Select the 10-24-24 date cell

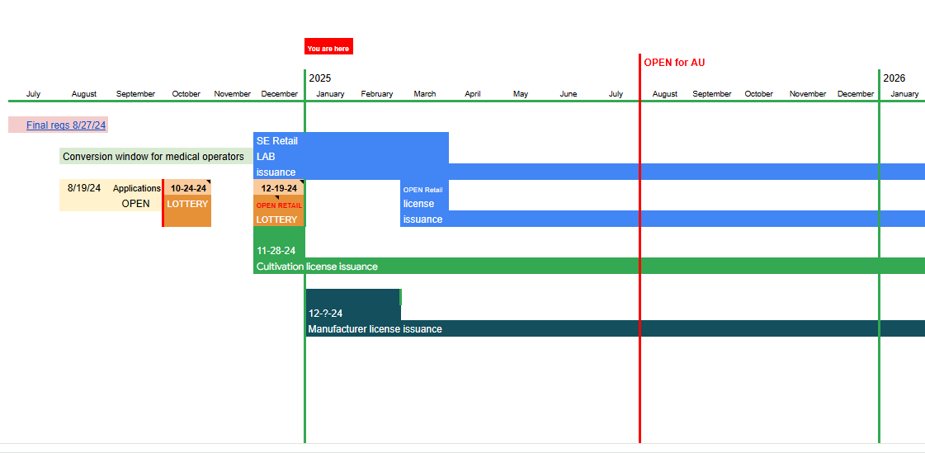(188, 188)
